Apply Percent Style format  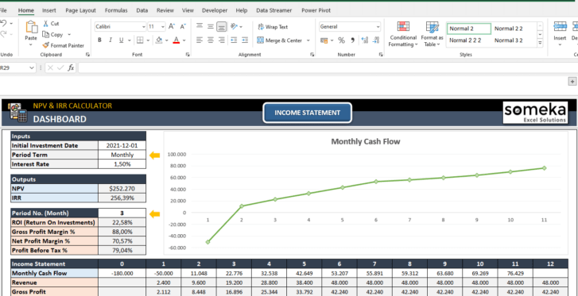(342, 40)
